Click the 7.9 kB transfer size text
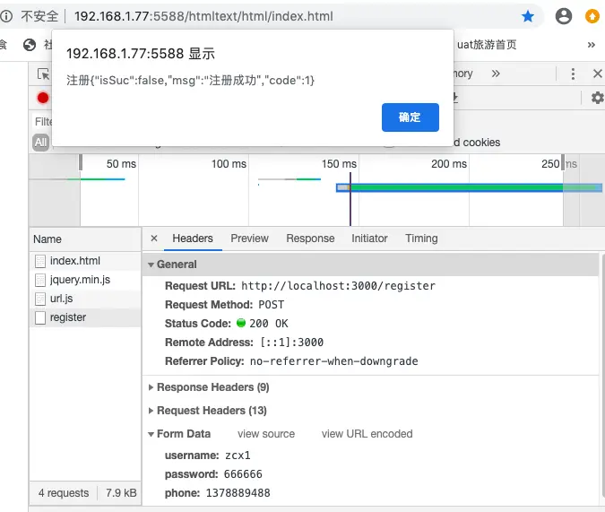This screenshot has height=512, width=605. point(121,493)
